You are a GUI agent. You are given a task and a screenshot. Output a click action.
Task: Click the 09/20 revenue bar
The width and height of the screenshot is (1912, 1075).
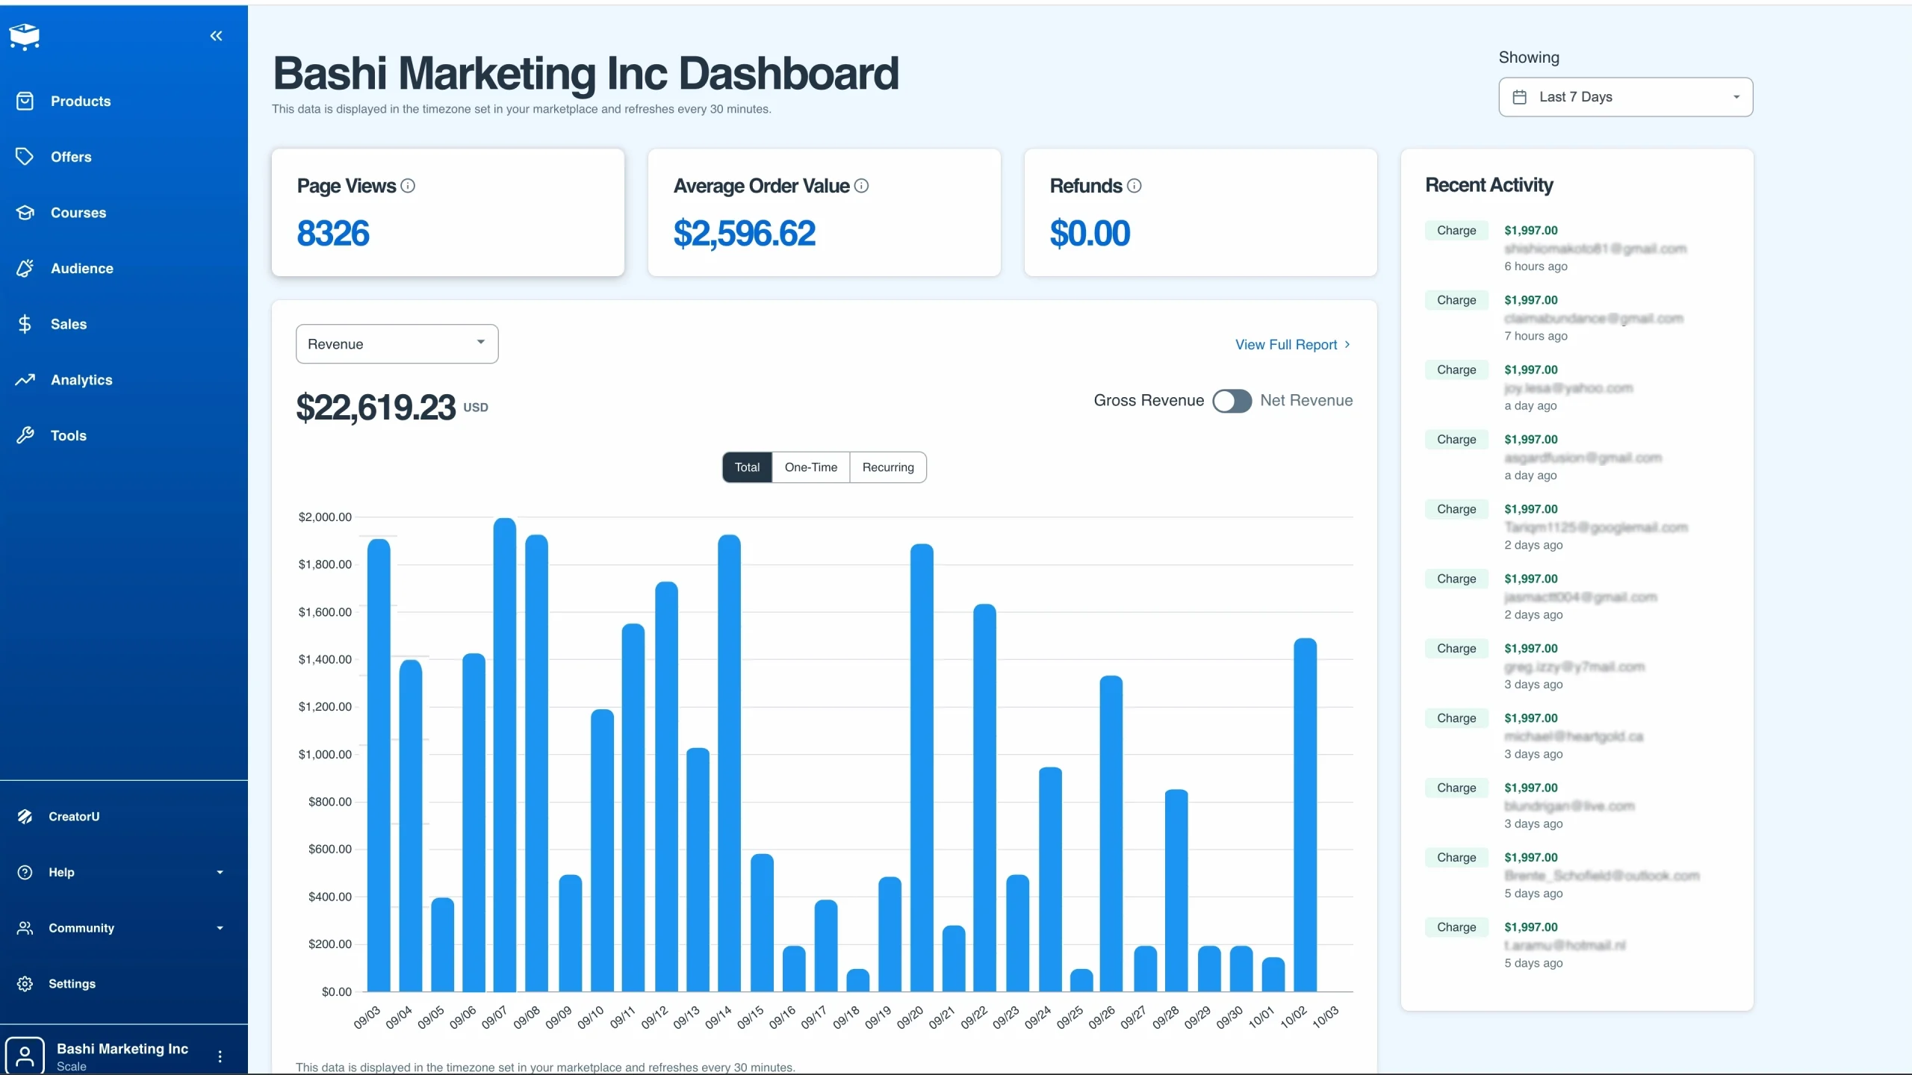coord(922,767)
